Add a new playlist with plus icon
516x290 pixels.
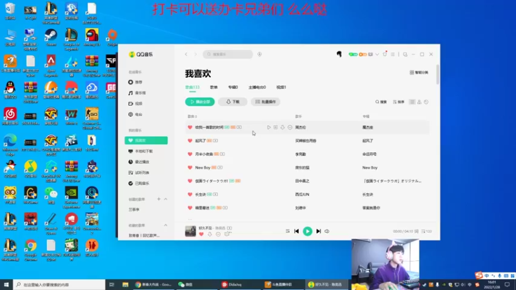[x=159, y=199]
